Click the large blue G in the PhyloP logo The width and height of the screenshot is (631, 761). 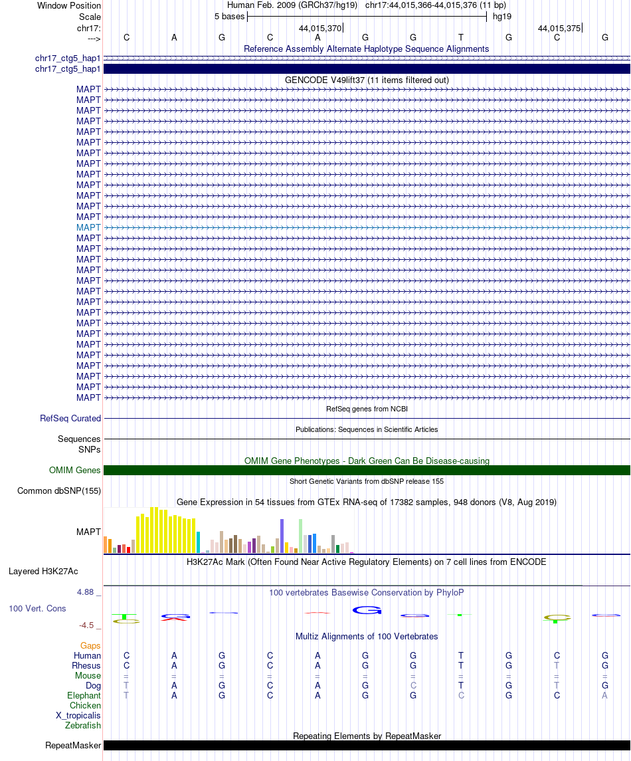pos(367,611)
